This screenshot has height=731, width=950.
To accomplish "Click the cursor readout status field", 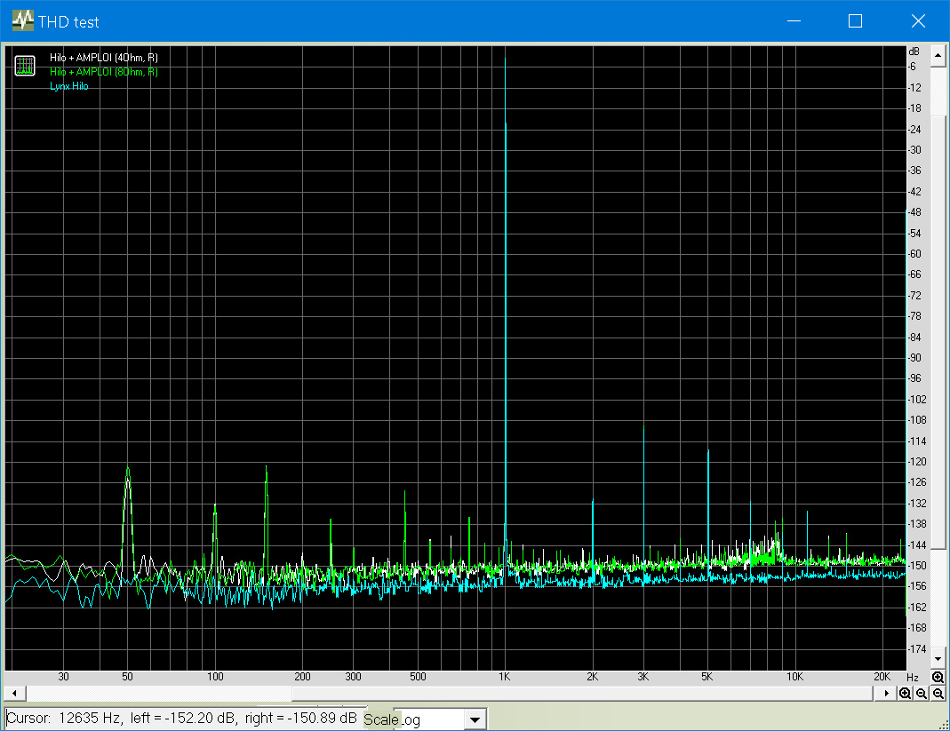I will click(x=182, y=718).
